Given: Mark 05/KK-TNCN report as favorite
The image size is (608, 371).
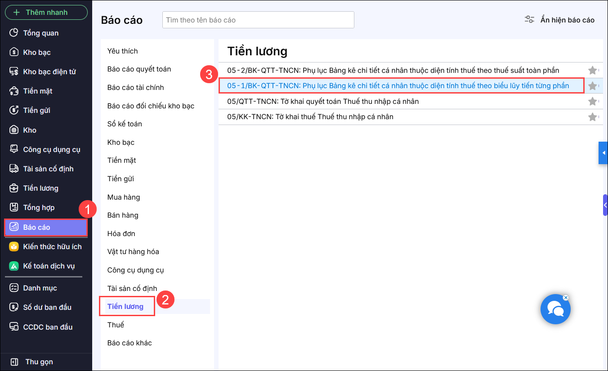Looking at the screenshot, I should coord(593,117).
